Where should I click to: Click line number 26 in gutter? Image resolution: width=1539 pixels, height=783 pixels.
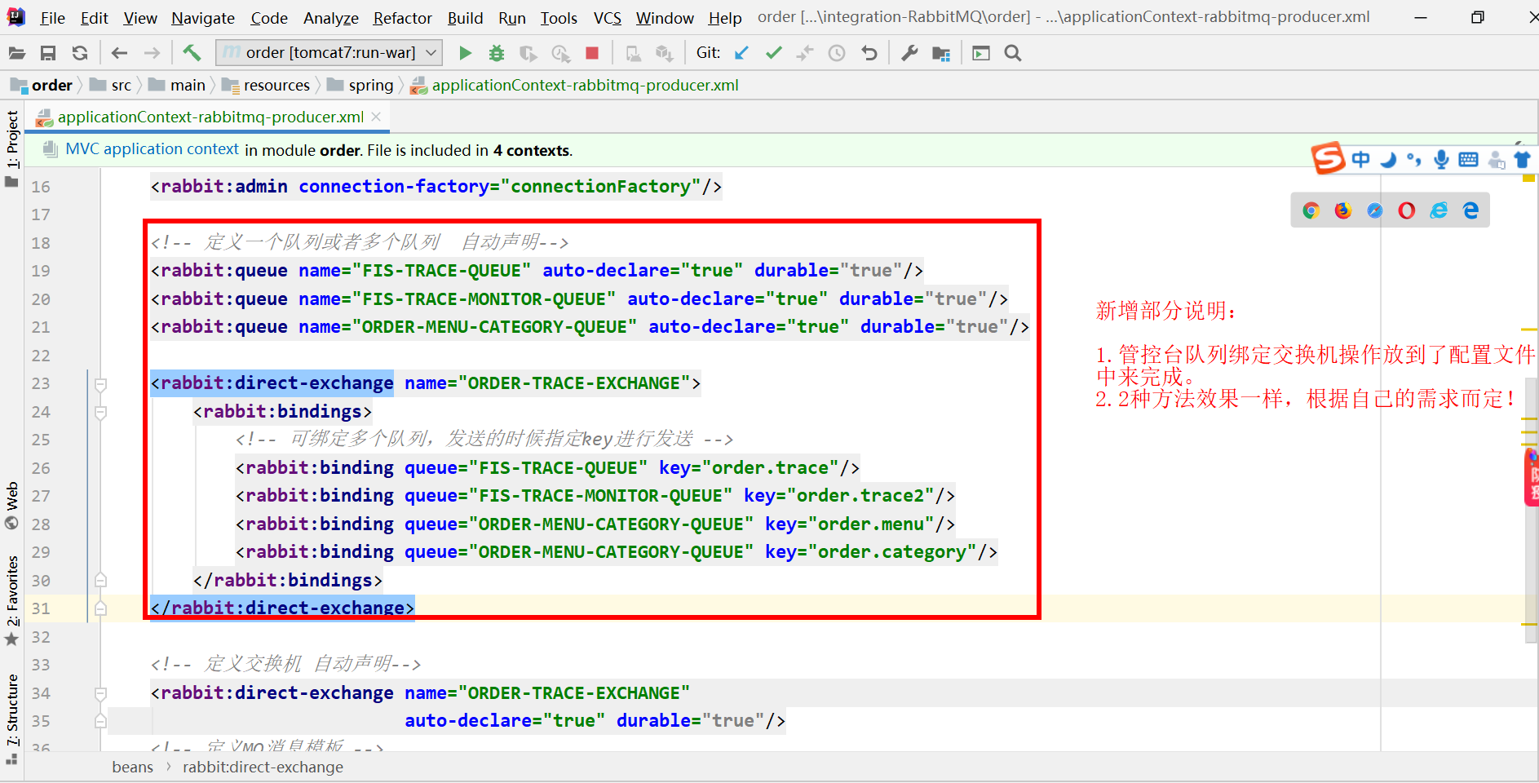pyautogui.click(x=41, y=468)
